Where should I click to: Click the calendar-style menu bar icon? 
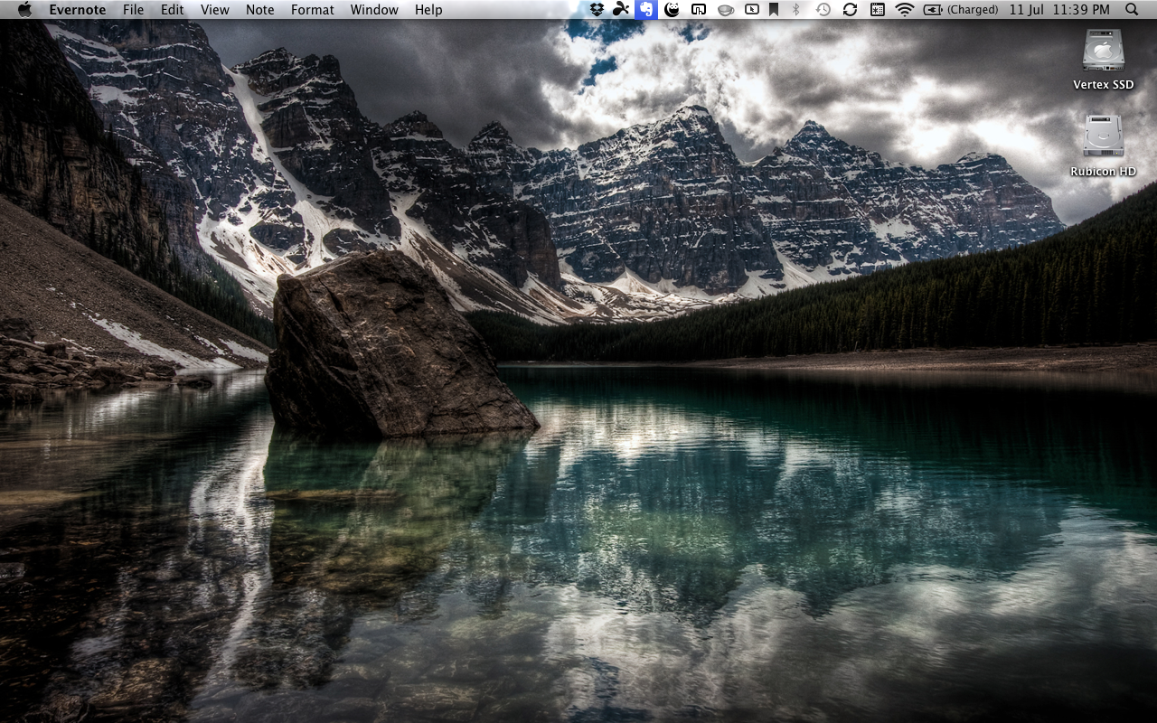point(877,9)
